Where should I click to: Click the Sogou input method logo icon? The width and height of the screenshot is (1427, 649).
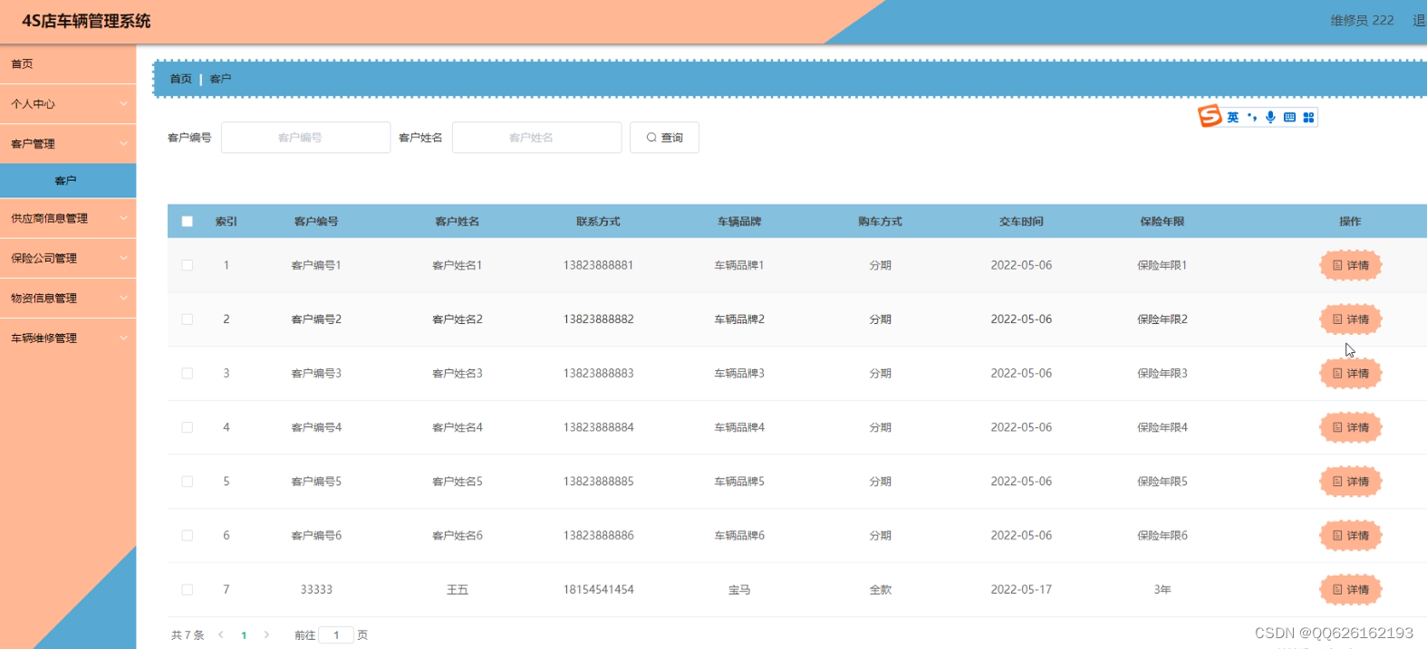click(1210, 116)
